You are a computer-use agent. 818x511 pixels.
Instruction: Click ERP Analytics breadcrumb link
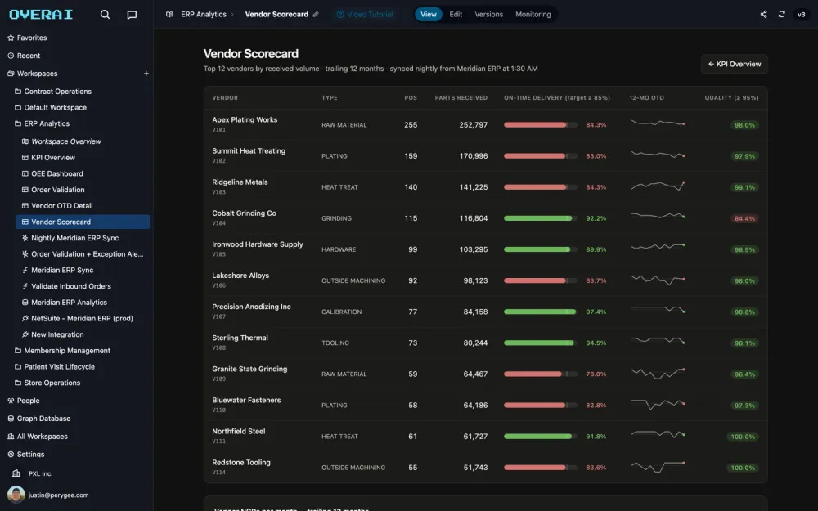click(204, 15)
